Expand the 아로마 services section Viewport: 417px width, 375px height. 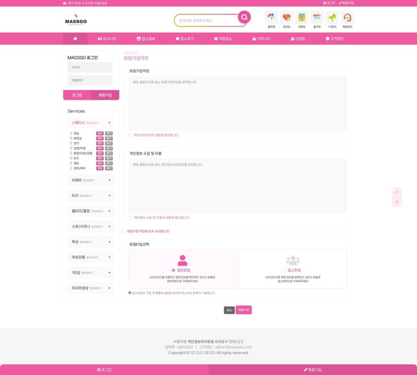click(91, 180)
